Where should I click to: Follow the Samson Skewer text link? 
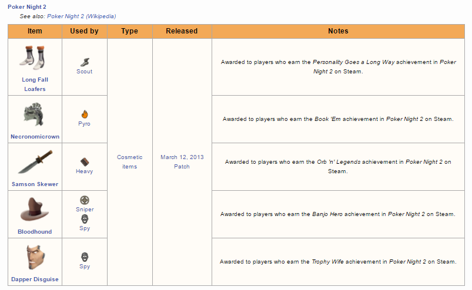(35, 184)
